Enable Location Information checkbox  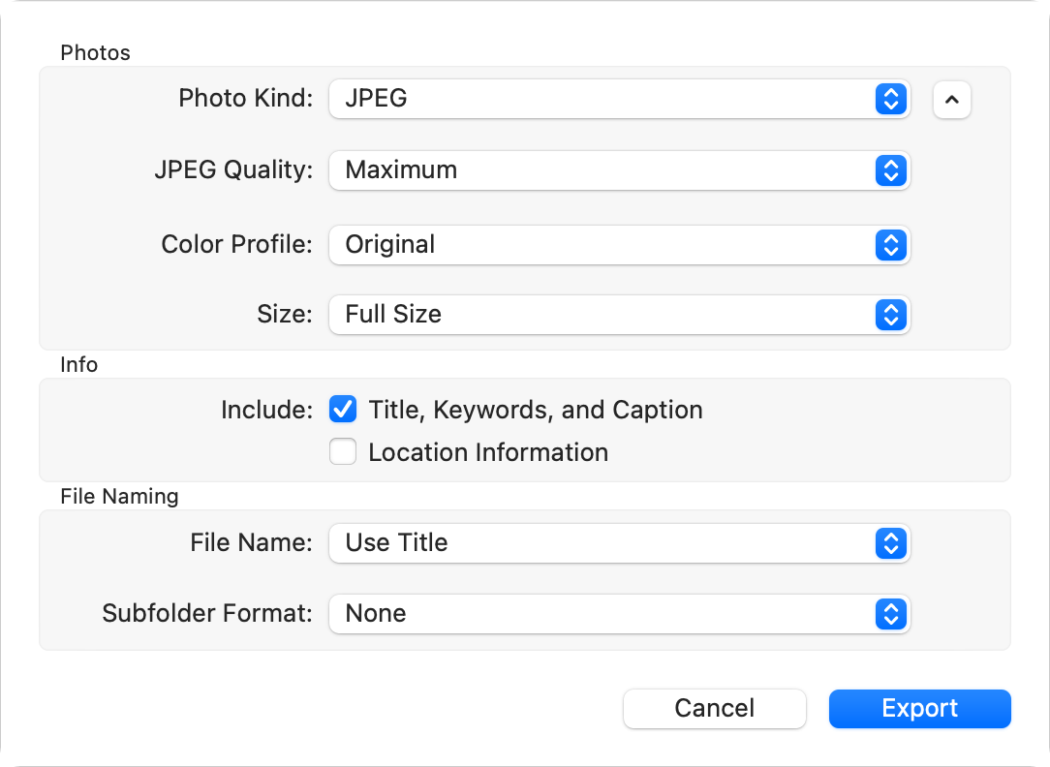[x=343, y=451]
